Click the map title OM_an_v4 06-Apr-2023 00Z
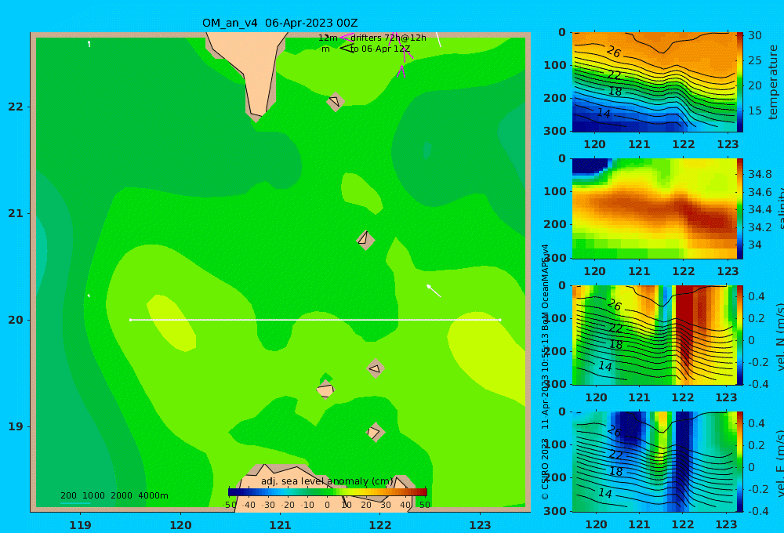The image size is (784, 533). pos(280,23)
